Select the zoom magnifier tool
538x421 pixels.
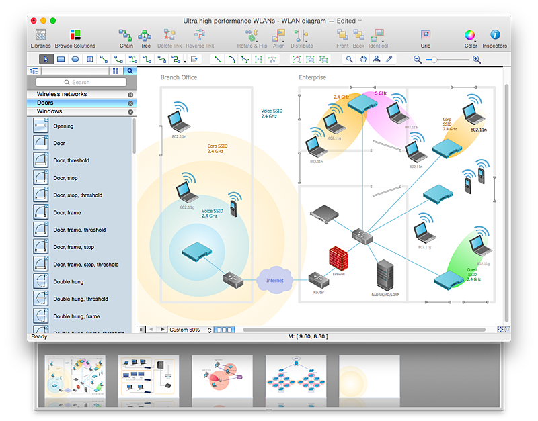coord(349,60)
